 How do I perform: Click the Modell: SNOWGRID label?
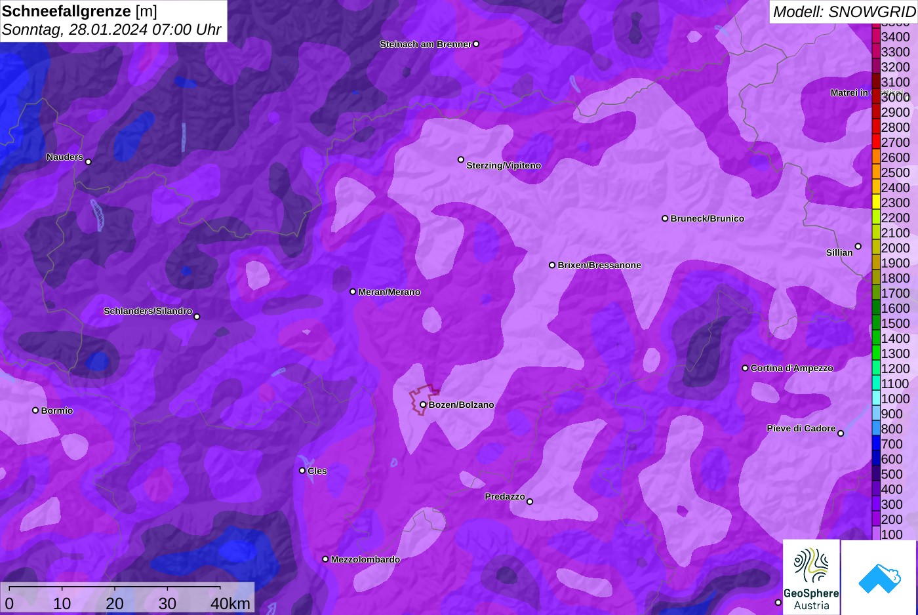844,12
